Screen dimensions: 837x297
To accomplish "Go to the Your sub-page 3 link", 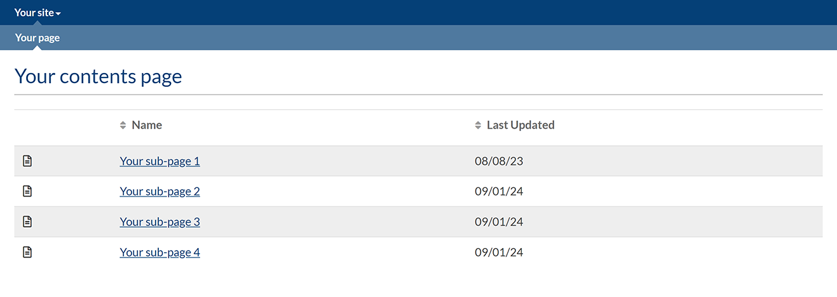I will click(x=160, y=222).
